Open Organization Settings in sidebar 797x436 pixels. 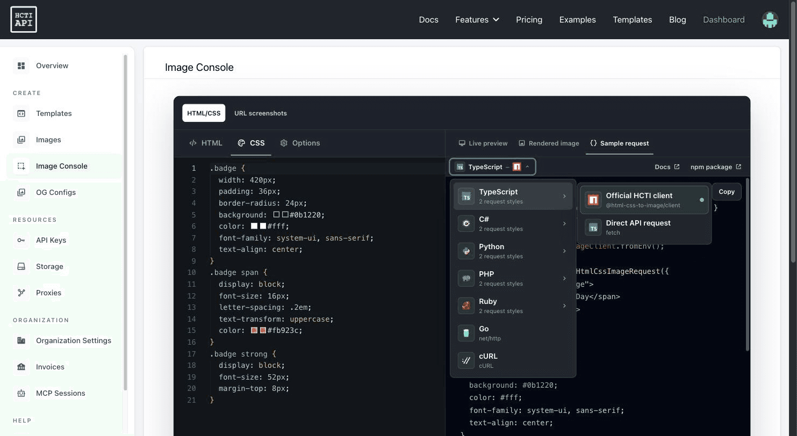pos(64,340)
